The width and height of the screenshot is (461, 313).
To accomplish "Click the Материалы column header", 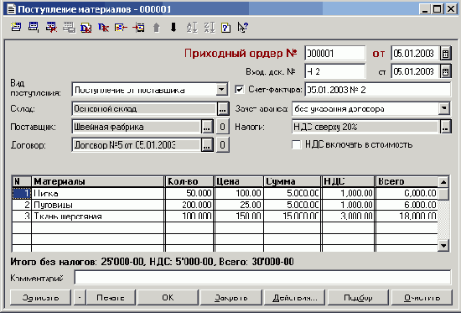I will click(x=97, y=181).
